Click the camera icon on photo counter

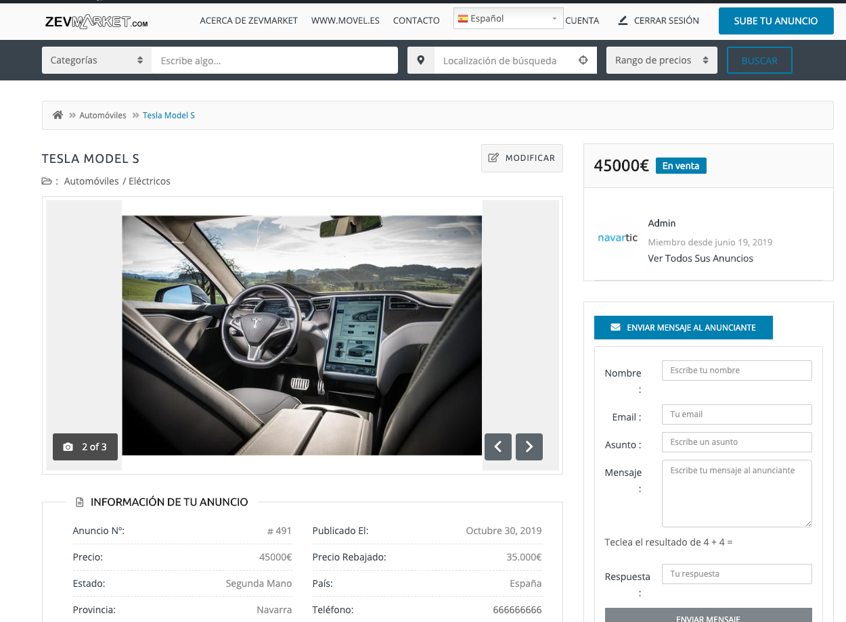pyautogui.click(x=68, y=447)
